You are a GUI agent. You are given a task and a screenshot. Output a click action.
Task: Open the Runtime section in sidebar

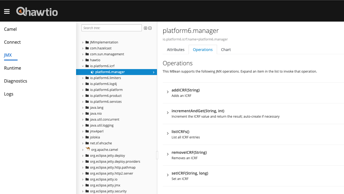pyautogui.click(x=12, y=68)
